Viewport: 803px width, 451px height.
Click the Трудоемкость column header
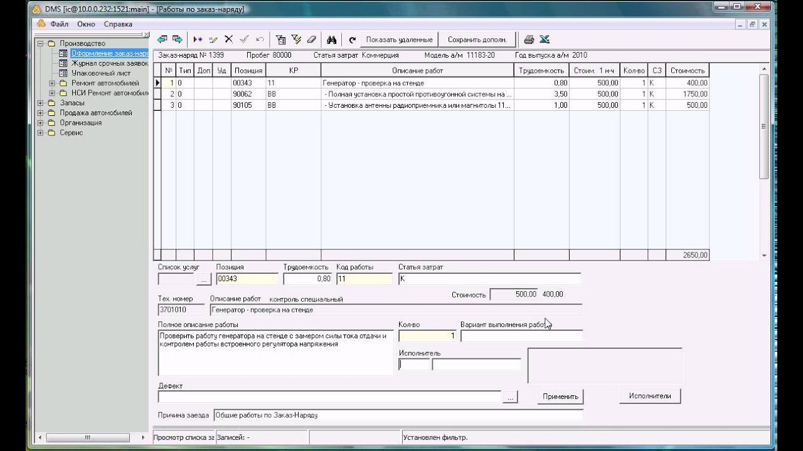[541, 71]
